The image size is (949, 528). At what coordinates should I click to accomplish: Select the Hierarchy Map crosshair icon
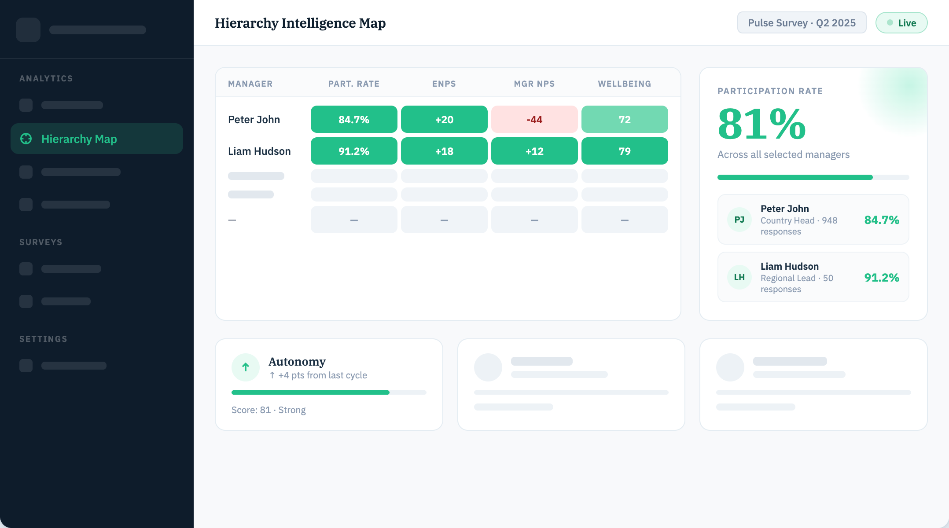tap(26, 139)
